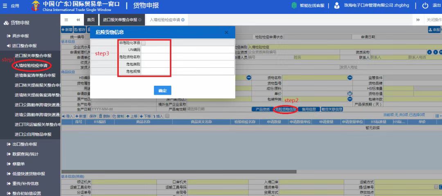Image resolution: width=442 pixels, height=196 pixels.
Task: Open 进境公路舱单跨境快速通关 in the sidebar
Action: pyautogui.click(x=38, y=115)
